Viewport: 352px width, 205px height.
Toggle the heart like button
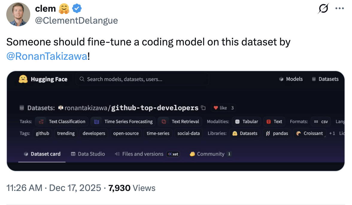coord(220,108)
